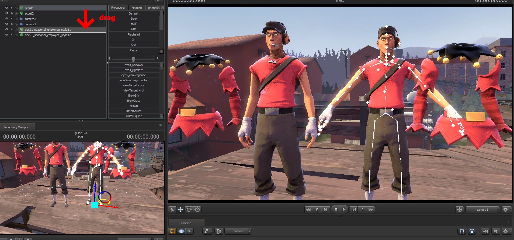The image size is (514, 240).
Task: Expand the scout2 tree node
Action: click(16, 13)
